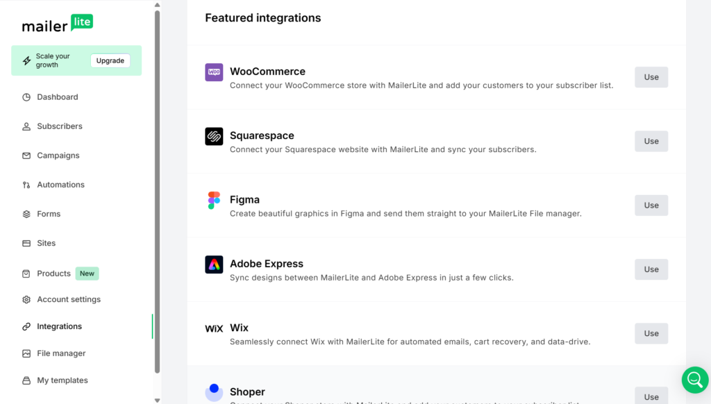Click the sidebar scrollbar down arrow
This screenshot has height=404, width=711.
(157, 401)
